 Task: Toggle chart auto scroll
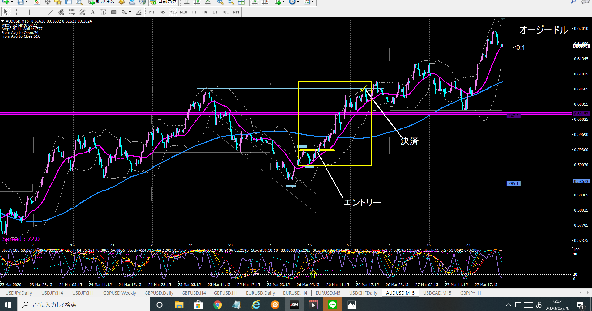coord(255,2)
